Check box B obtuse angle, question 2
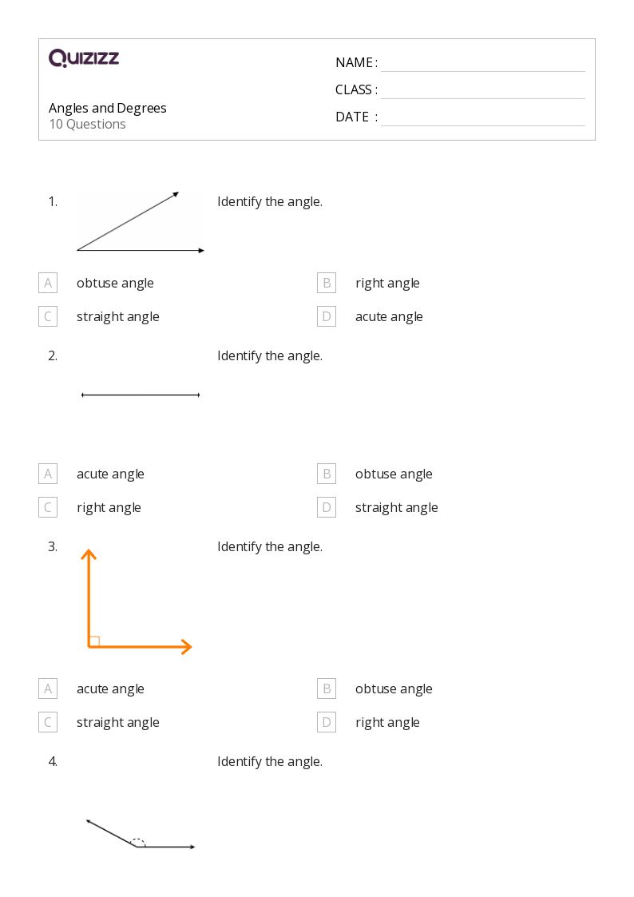 327,474
